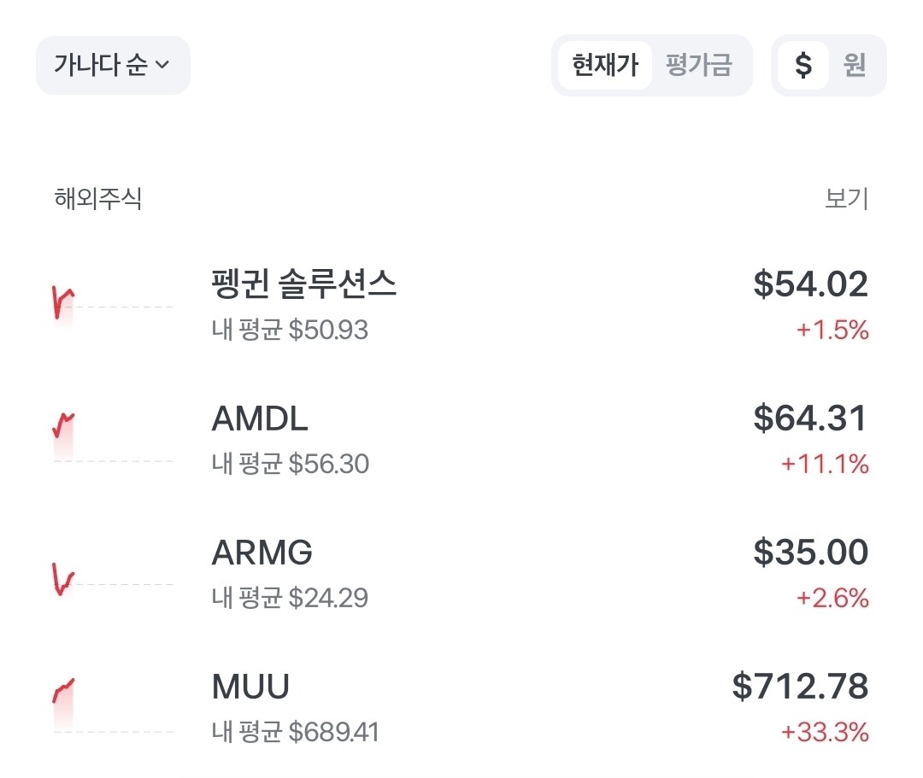Select the MUU stock name

click(250, 687)
